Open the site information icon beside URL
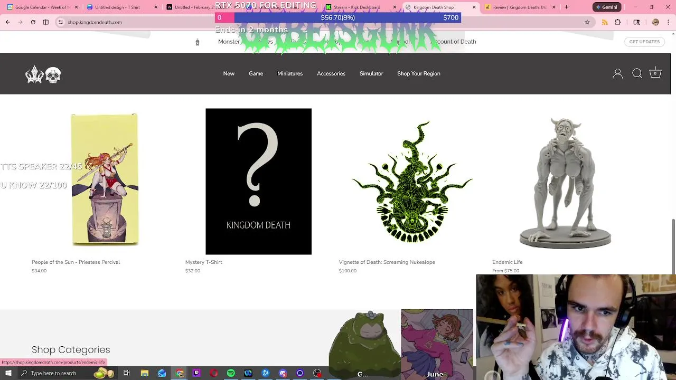 pyautogui.click(x=61, y=22)
